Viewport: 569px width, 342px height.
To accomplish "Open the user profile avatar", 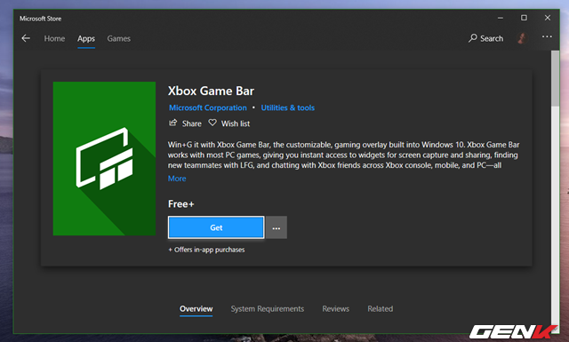I will pyautogui.click(x=522, y=38).
